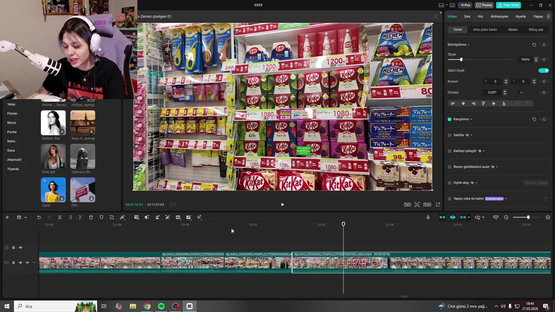This screenshot has width=555, height=312.
Task: Click the magic wand icon in timeline toolbar
Action: (x=167, y=217)
